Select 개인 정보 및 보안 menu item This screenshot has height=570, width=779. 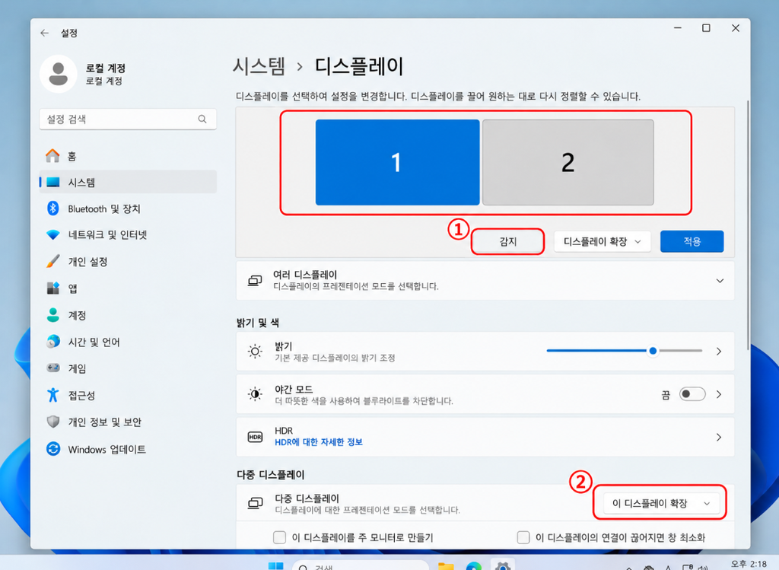128,422
